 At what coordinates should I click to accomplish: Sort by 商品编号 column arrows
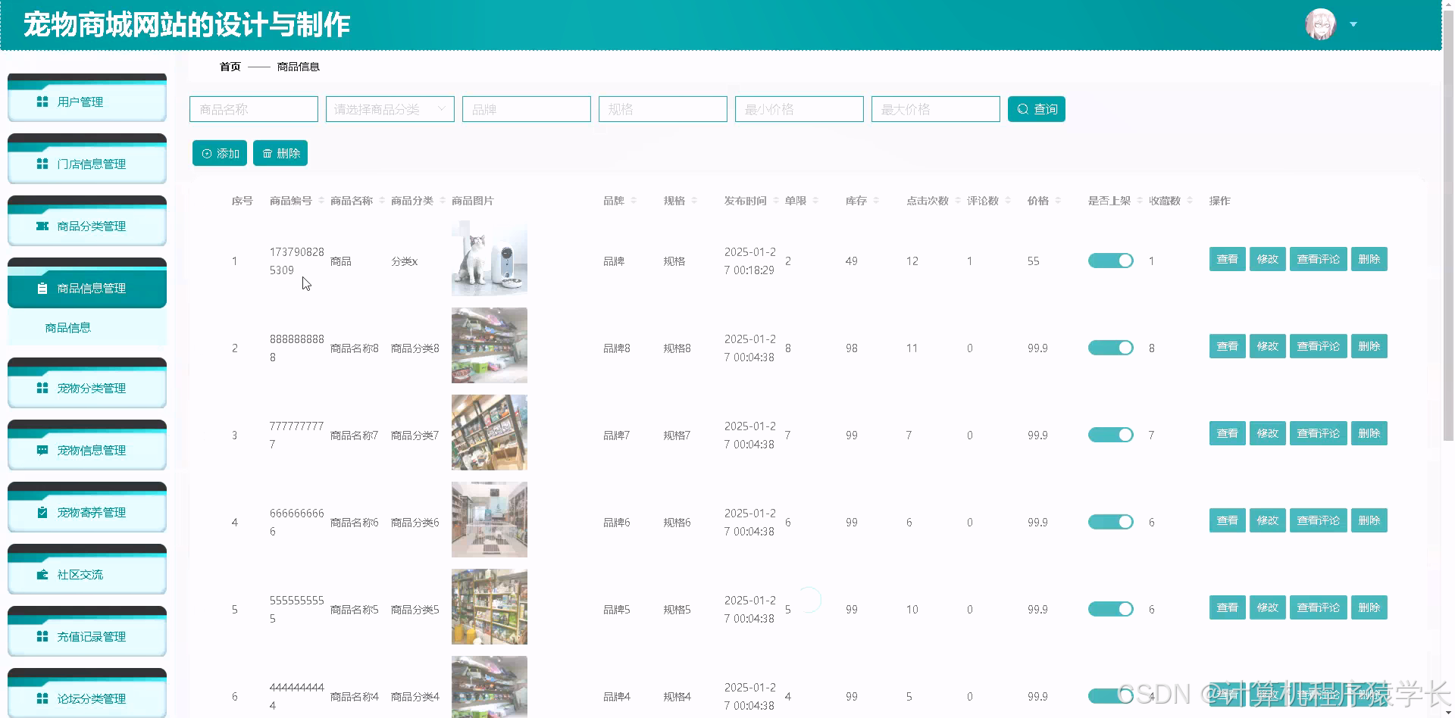(x=321, y=201)
